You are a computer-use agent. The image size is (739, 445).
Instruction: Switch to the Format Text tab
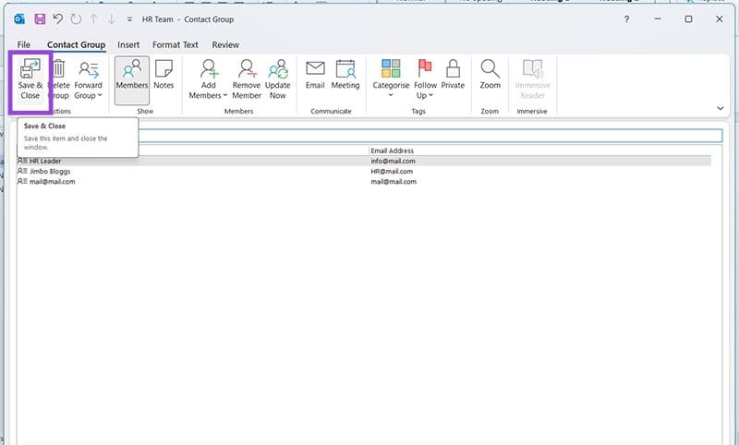pyautogui.click(x=176, y=44)
